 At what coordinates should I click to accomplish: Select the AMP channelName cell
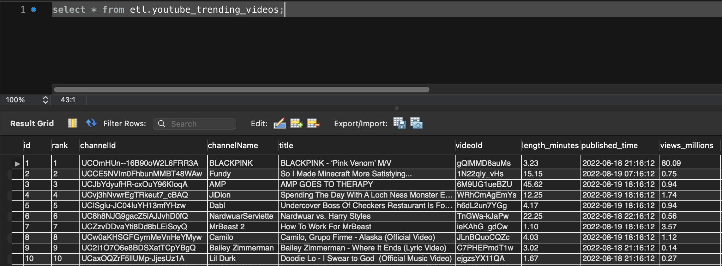[243, 184]
